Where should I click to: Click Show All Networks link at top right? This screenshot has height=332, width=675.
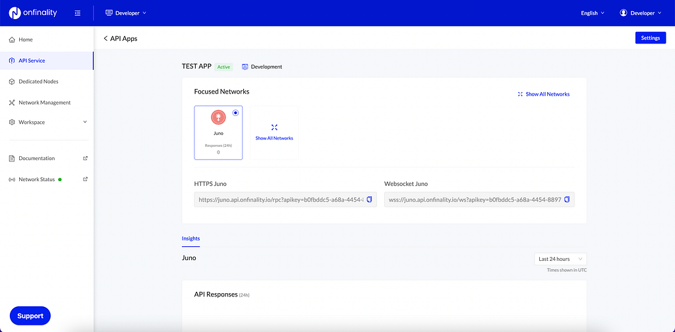tap(548, 94)
